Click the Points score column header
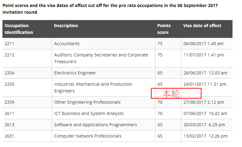This screenshot has height=147, width=242. (x=164, y=29)
